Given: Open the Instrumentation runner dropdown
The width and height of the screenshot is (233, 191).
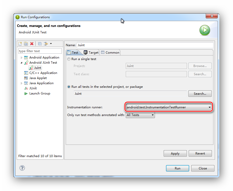Looking at the screenshot, I should coord(210,107).
